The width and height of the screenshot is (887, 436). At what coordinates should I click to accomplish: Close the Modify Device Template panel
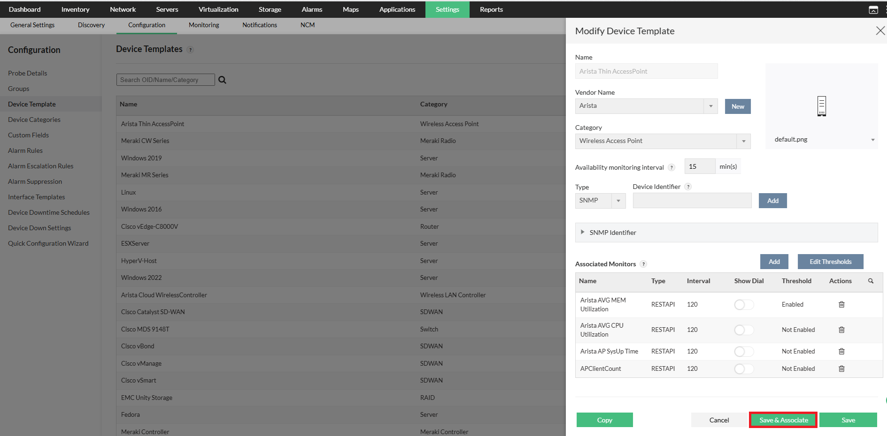pyautogui.click(x=880, y=31)
